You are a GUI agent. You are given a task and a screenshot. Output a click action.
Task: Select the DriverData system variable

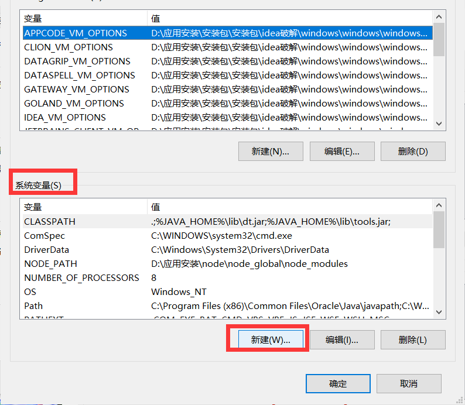point(227,250)
